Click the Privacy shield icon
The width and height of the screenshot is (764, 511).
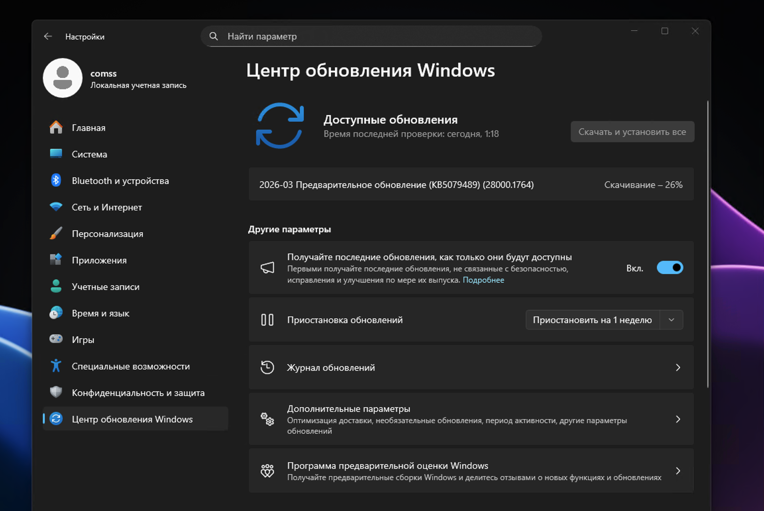coord(56,392)
